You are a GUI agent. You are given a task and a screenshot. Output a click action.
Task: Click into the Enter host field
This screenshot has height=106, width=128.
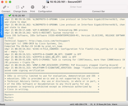99,7
